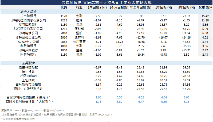The image size is (213, 122).
Task: Click the 32.33 year-to-date value
Action: click(140, 72)
